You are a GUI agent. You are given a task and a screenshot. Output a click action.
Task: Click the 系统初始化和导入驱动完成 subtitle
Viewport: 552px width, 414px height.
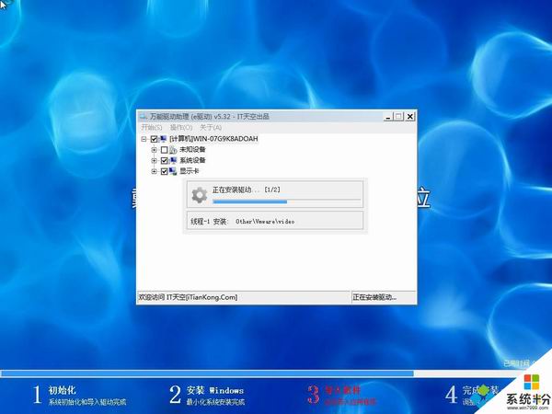(x=87, y=402)
